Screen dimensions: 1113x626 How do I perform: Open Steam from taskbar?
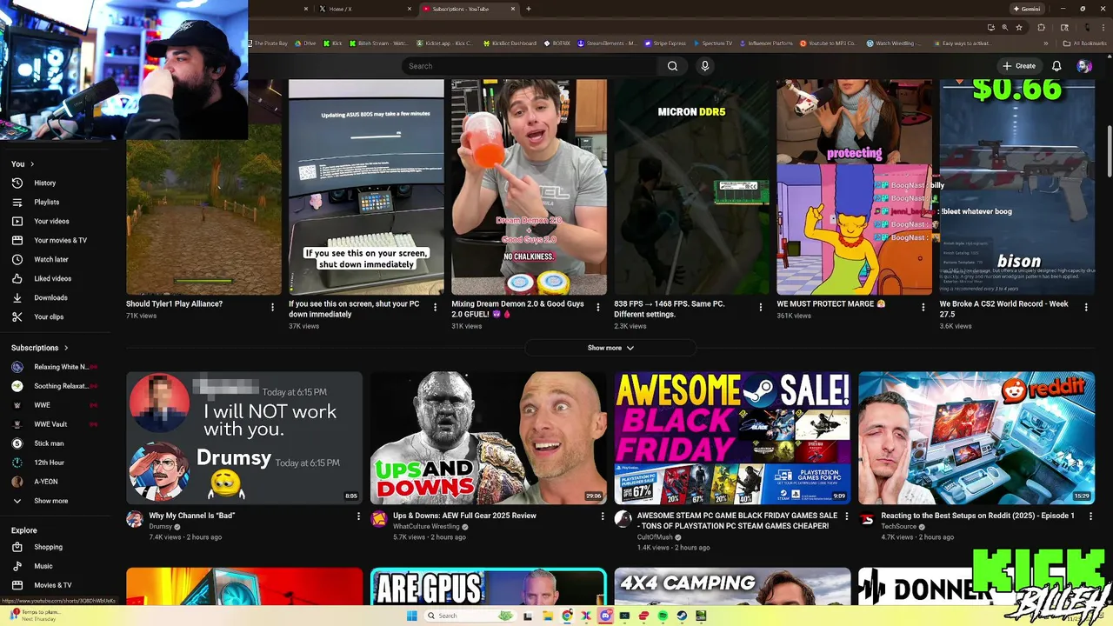tap(682, 616)
